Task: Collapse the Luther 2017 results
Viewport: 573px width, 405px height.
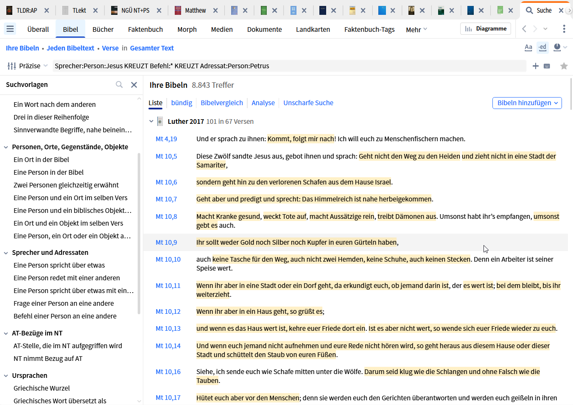Action: click(x=151, y=121)
